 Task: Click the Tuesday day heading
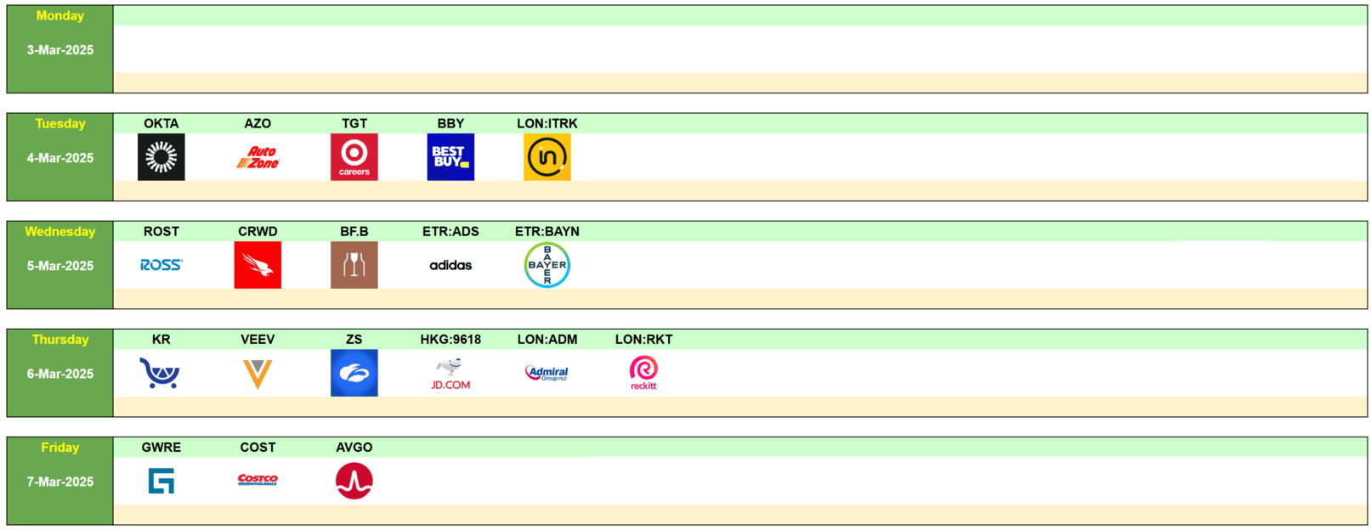click(x=60, y=123)
